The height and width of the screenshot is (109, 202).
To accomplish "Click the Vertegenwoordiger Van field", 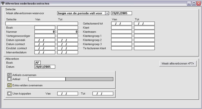I will pyautogui.click(x=45, y=36).
